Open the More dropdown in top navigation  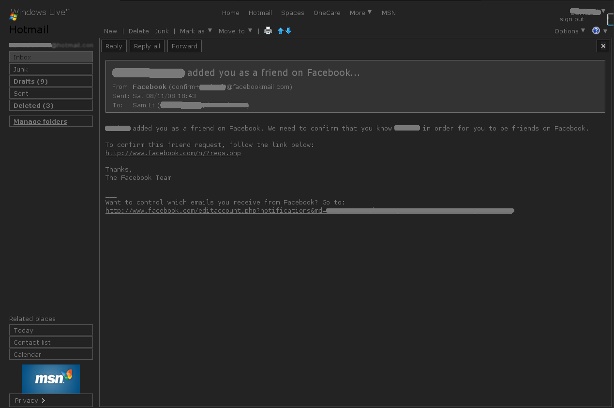point(361,13)
